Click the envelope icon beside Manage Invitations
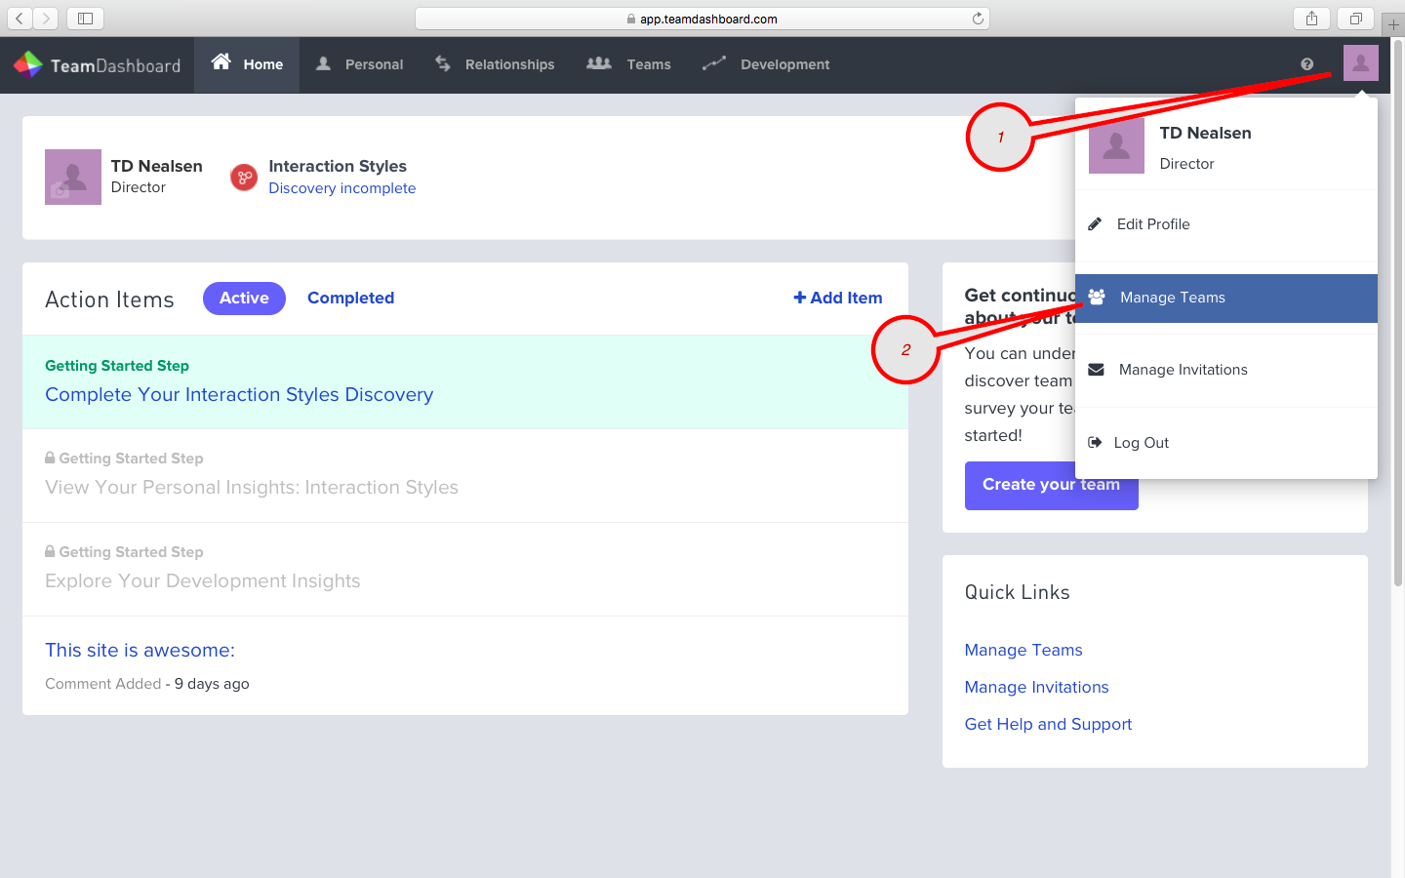The height and width of the screenshot is (878, 1405). 1097,370
